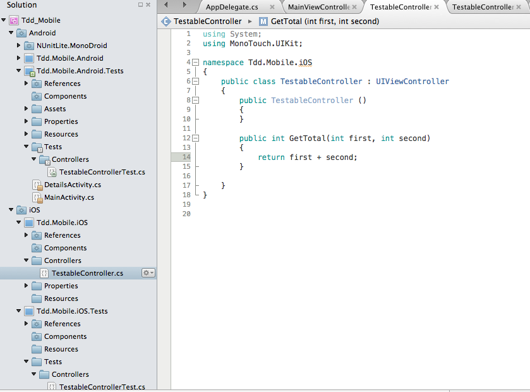Close the AppDelegate.cs tab

coord(272,7)
